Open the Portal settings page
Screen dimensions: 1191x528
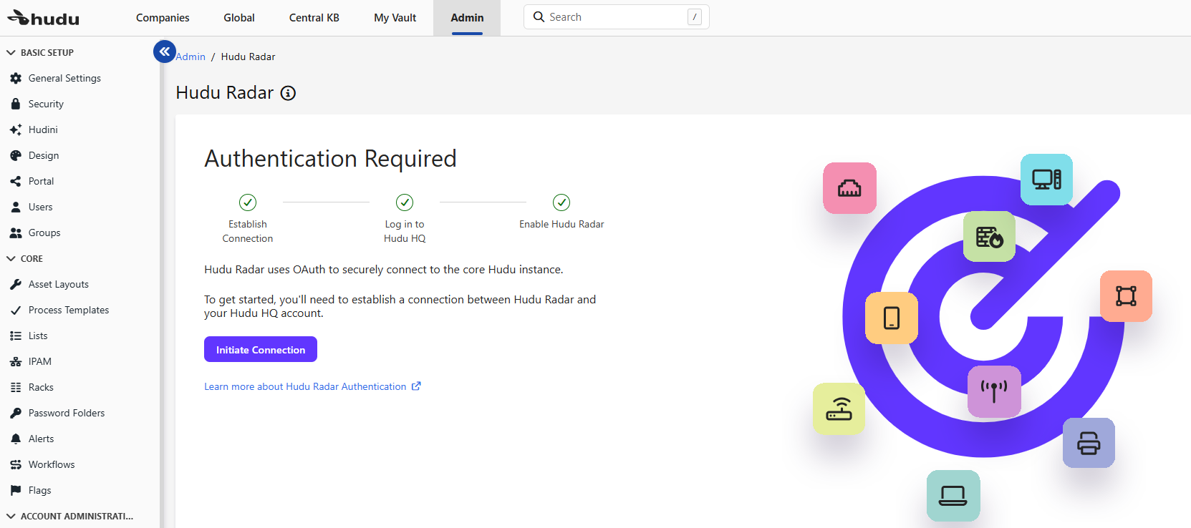tap(41, 181)
